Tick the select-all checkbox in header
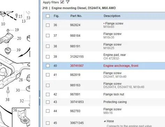The width and height of the screenshot is (165, 127). [x=48, y=16]
